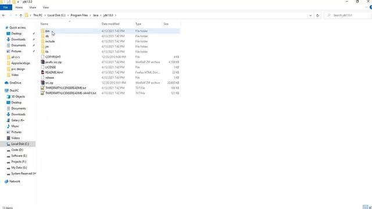Click the COPYRIGHT file icon
Image resolution: width=372 pixels, height=209 pixels.
[x=42, y=57]
